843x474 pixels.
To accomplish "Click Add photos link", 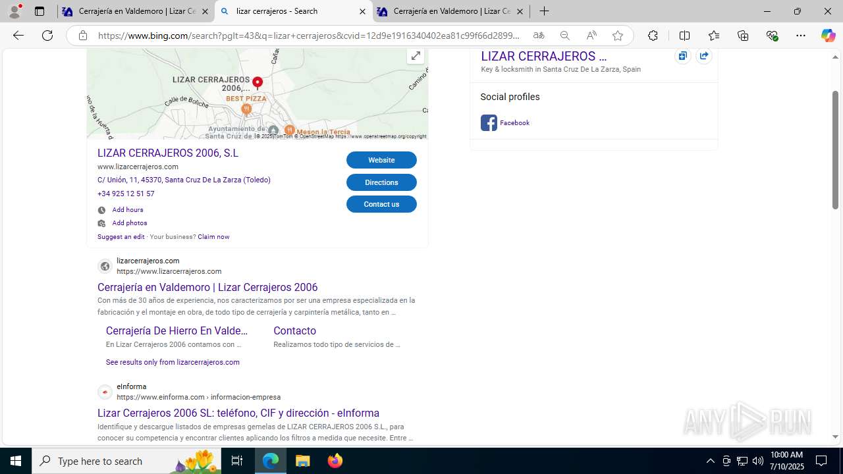I will click(129, 223).
